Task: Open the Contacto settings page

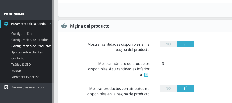Action: 18,58
